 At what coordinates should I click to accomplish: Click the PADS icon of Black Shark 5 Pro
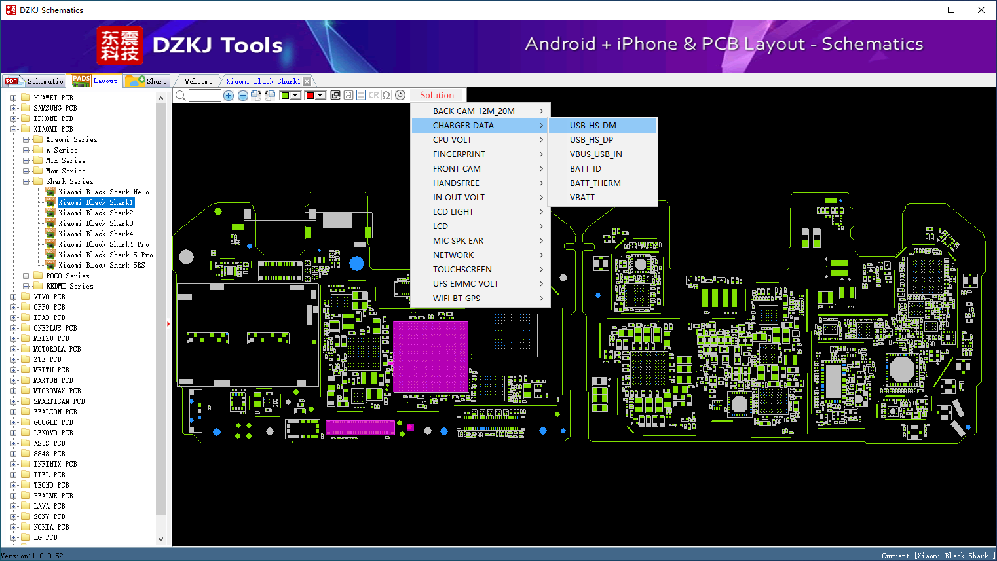[x=50, y=255]
